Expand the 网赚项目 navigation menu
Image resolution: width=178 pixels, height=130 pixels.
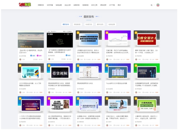41,5
